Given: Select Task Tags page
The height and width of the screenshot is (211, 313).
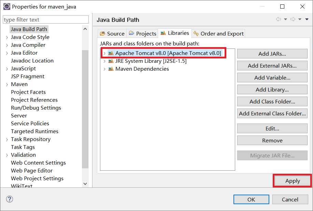Looking at the screenshot, I should [23, 147].
